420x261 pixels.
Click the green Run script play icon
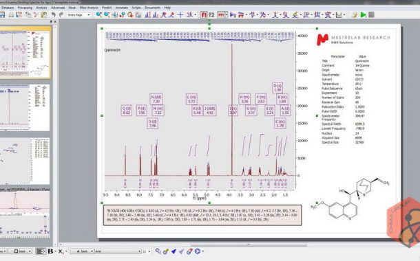(x=364, y=14)
